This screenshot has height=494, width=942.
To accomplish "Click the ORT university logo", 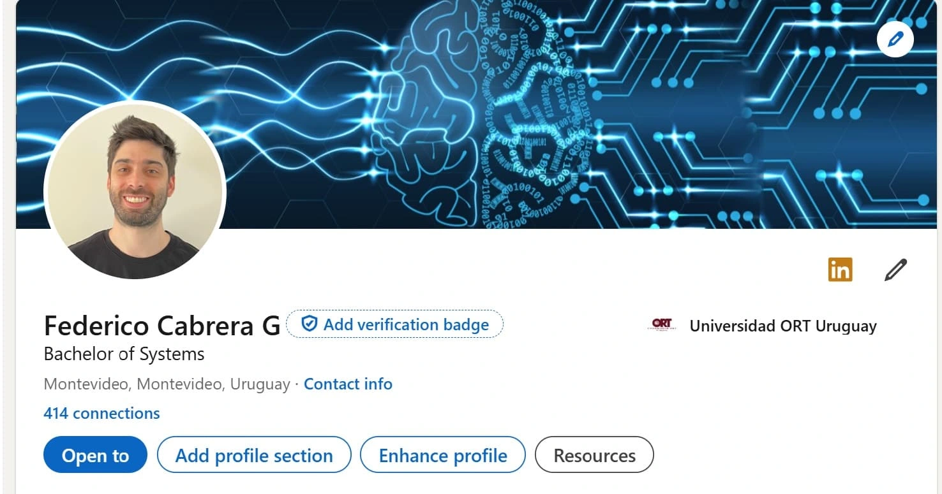I will [662, 325].
